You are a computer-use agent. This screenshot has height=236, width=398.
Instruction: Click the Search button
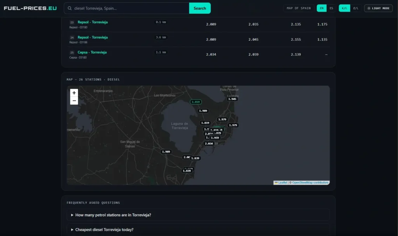(x=200, y=9)
